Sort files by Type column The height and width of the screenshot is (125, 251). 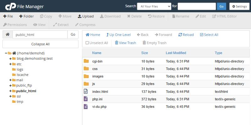pyautogui.click(x=218, y=53)
